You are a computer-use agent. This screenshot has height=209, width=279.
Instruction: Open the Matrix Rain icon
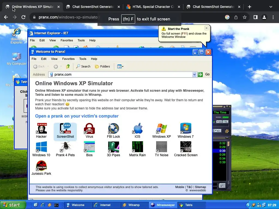pos(137,149)
